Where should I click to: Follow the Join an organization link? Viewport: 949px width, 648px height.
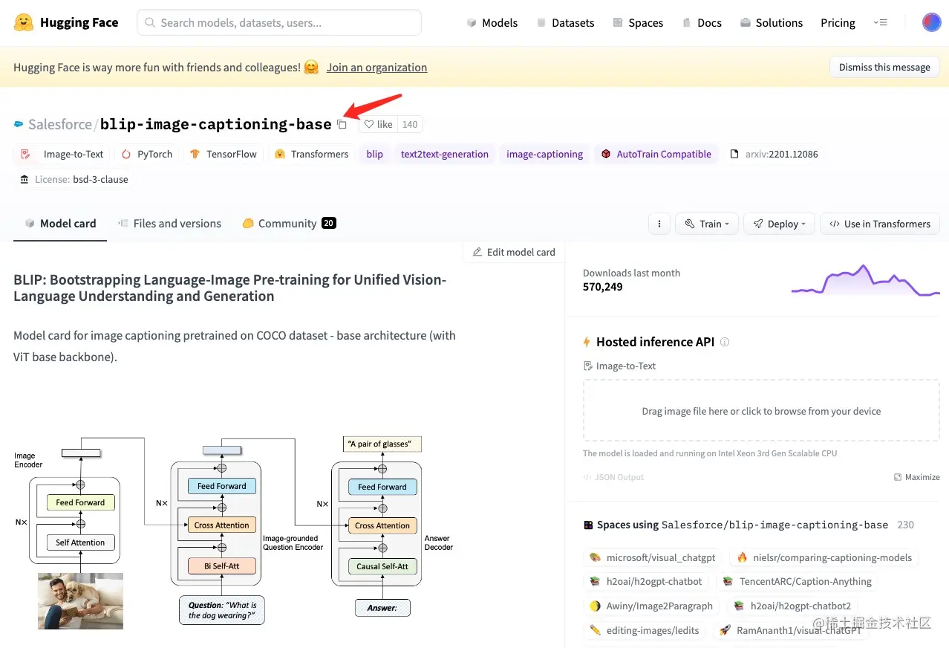click(376, 68)
